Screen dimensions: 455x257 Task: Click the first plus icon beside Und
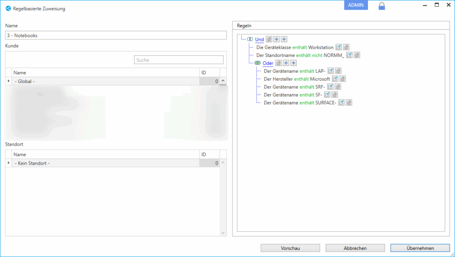(276, 39)
